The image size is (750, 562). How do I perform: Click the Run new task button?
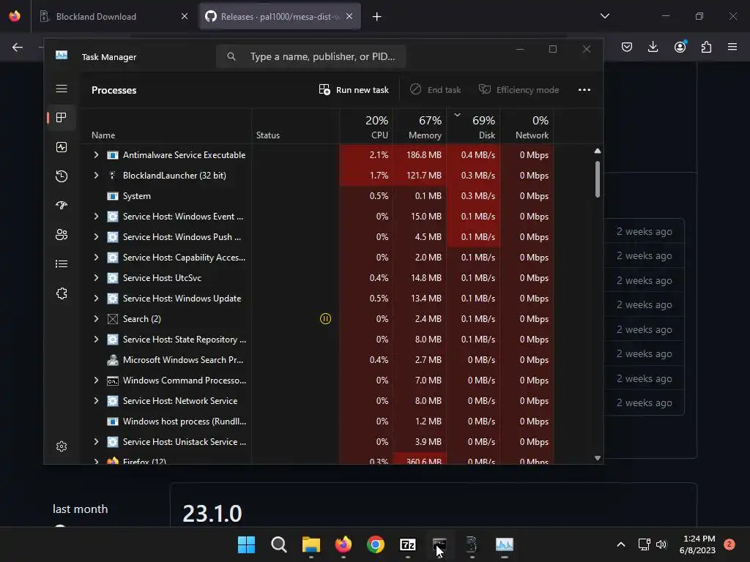coord(354,90)
